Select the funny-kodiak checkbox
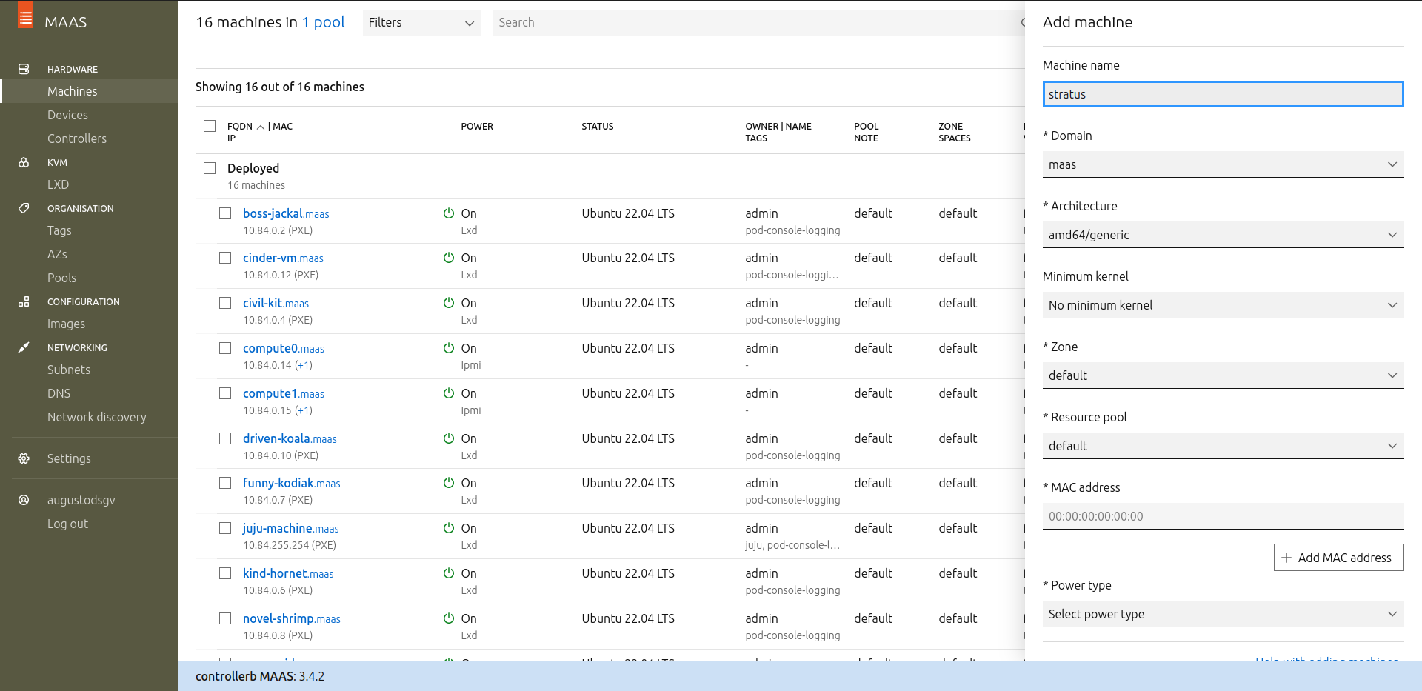 point(225,483)
